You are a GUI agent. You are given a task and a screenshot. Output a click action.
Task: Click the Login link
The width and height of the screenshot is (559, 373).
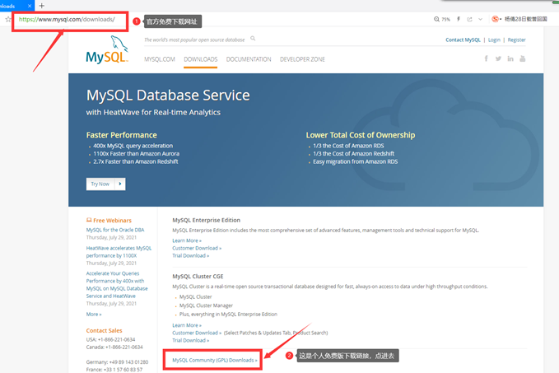494,40
